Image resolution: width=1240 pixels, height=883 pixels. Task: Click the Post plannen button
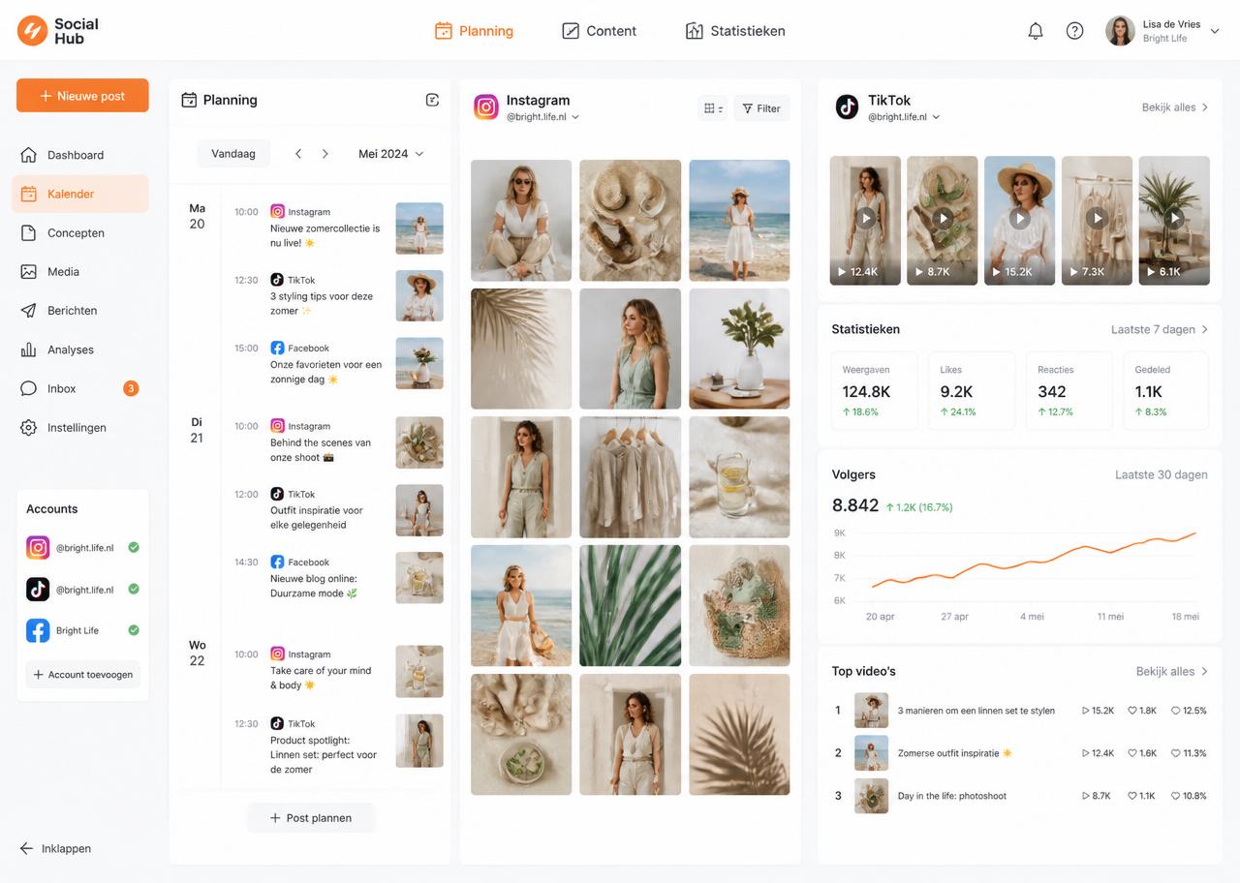[310, 818]
